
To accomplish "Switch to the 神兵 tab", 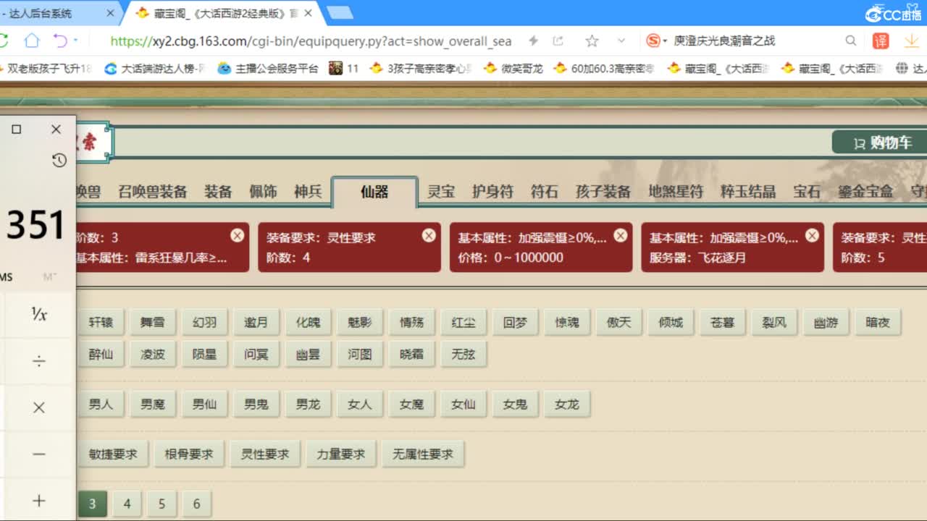I will coord(308,192).
